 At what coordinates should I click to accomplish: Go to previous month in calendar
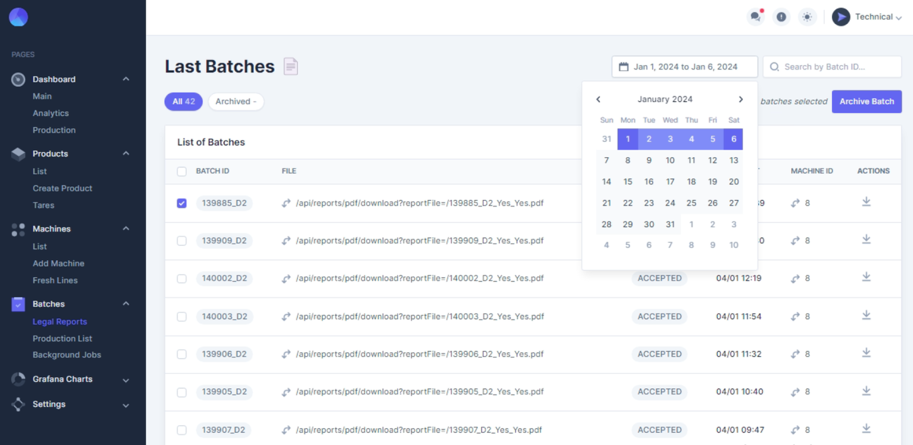(x=598, y=99)
